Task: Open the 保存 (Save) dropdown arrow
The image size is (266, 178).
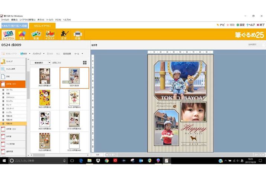Action: click(29, 54)
